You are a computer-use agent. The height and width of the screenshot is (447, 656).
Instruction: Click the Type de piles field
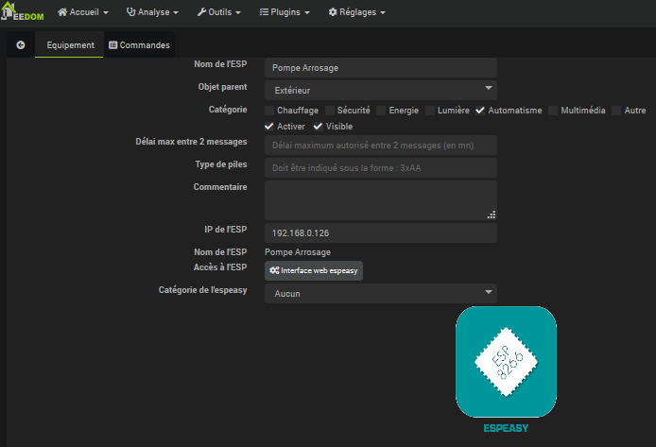click(x=380, y=167)
